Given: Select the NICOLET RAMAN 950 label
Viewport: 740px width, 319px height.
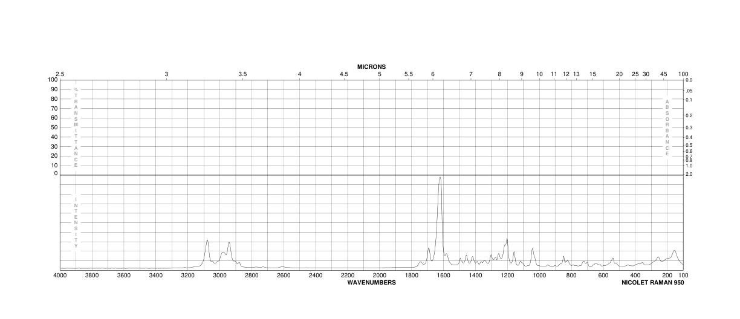Looking at the screenshot, I should click(652, 282).
